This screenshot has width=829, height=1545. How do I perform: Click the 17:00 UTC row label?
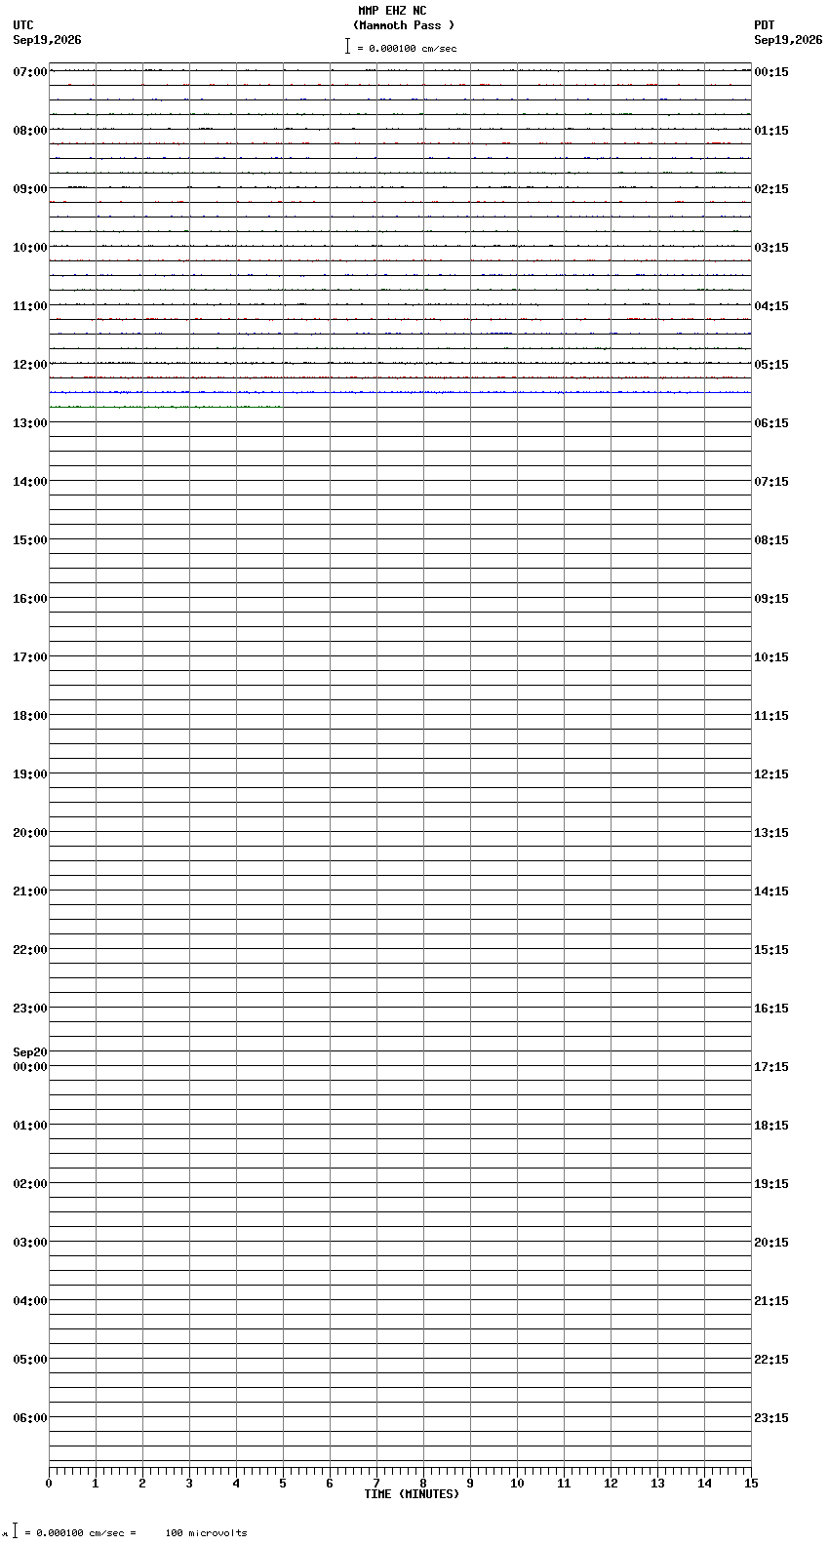[30, 657]
